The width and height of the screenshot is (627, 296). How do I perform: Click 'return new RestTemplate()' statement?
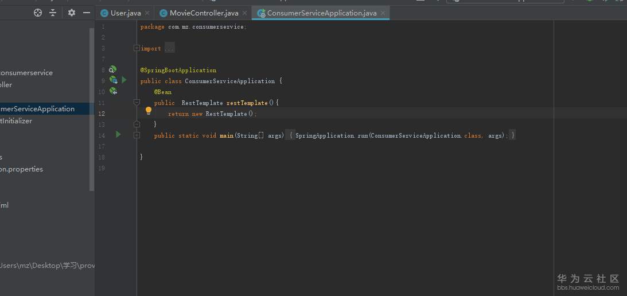coord(212,114)
